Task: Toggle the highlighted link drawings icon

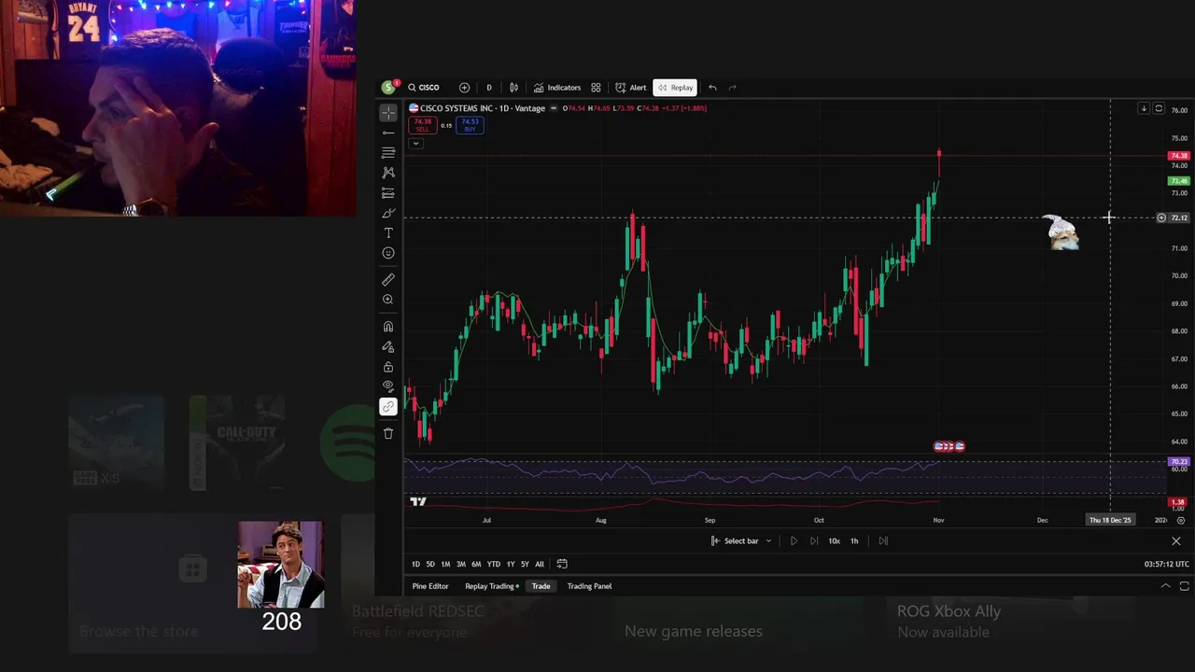Action: tap(388, 407)
